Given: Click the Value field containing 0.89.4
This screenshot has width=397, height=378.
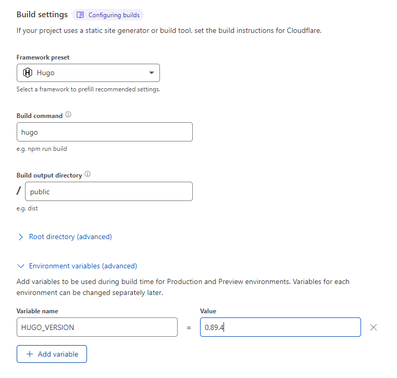Looking at the screenshot, I should click(x=280, y=327).
